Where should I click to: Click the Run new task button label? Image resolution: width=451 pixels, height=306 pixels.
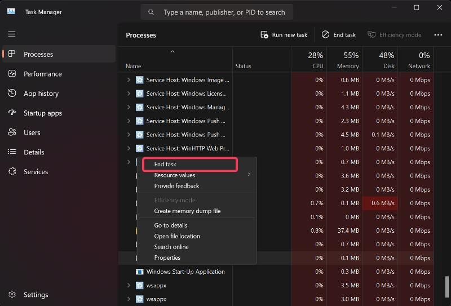(290, 35)
